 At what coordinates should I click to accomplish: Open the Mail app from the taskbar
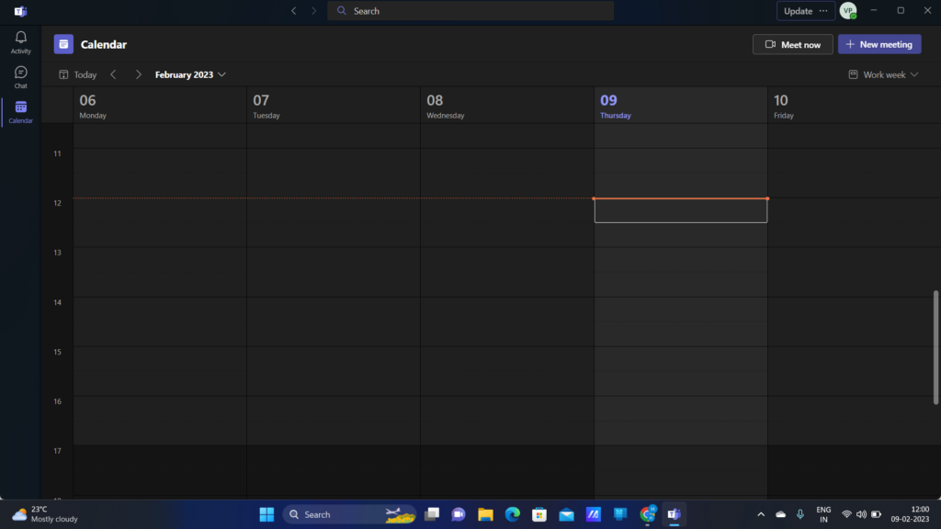[x=566, y=514]
